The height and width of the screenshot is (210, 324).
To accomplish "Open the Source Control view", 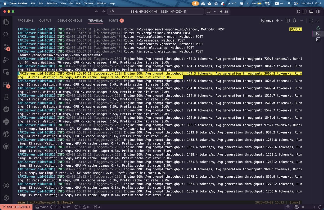I will (6, 47).
